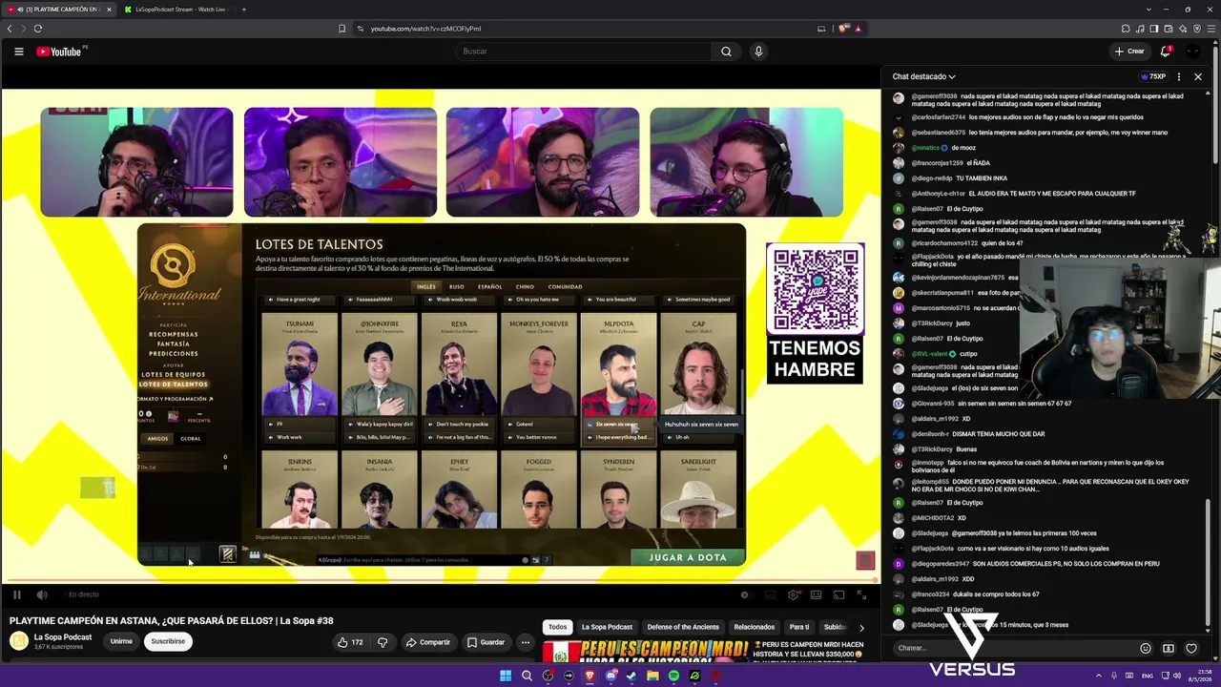Open the La Sopa Podcast channel link
1221x687 pixels.
[x=63, y=637]
